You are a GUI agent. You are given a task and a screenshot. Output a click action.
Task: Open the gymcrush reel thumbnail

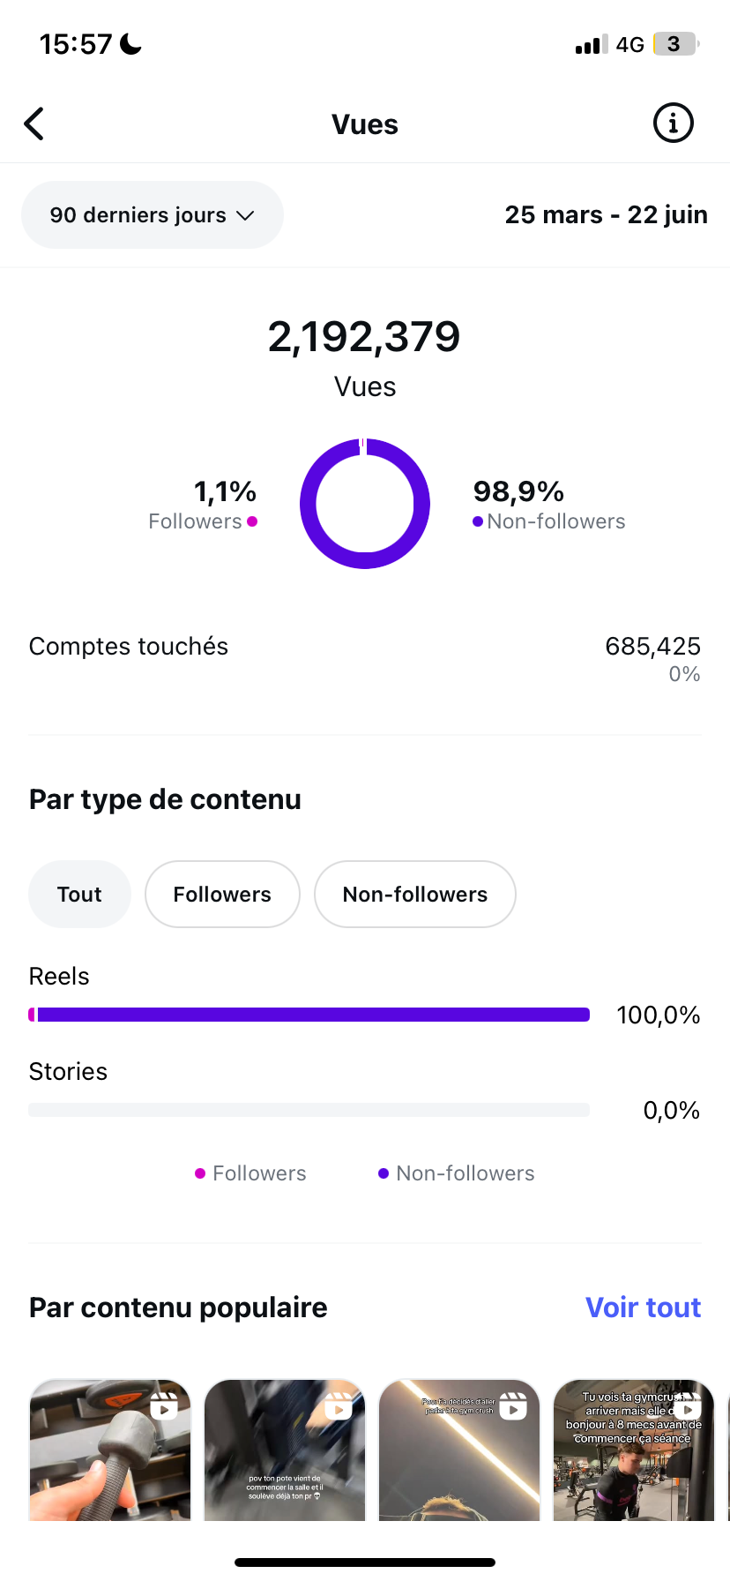point(633,1450)
